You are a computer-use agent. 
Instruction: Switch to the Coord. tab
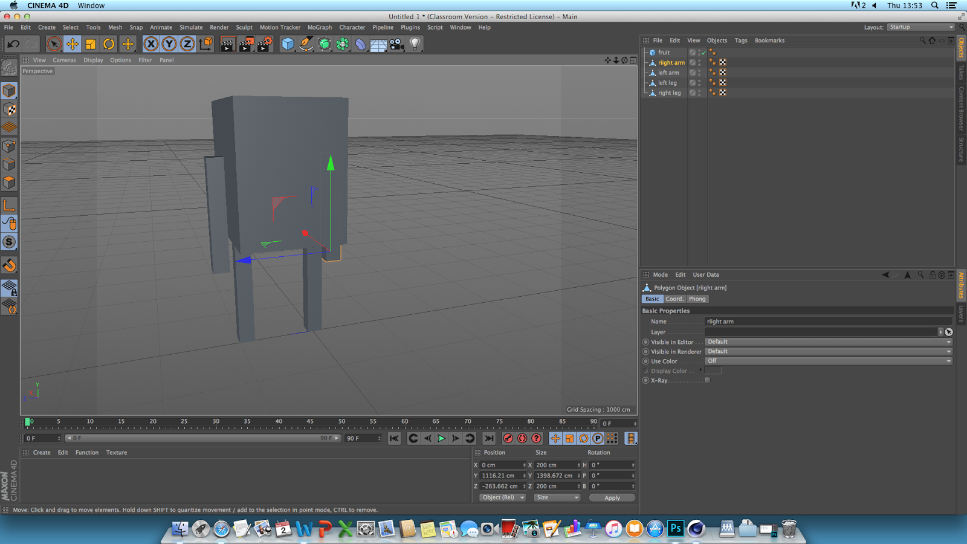coord(674,299)
